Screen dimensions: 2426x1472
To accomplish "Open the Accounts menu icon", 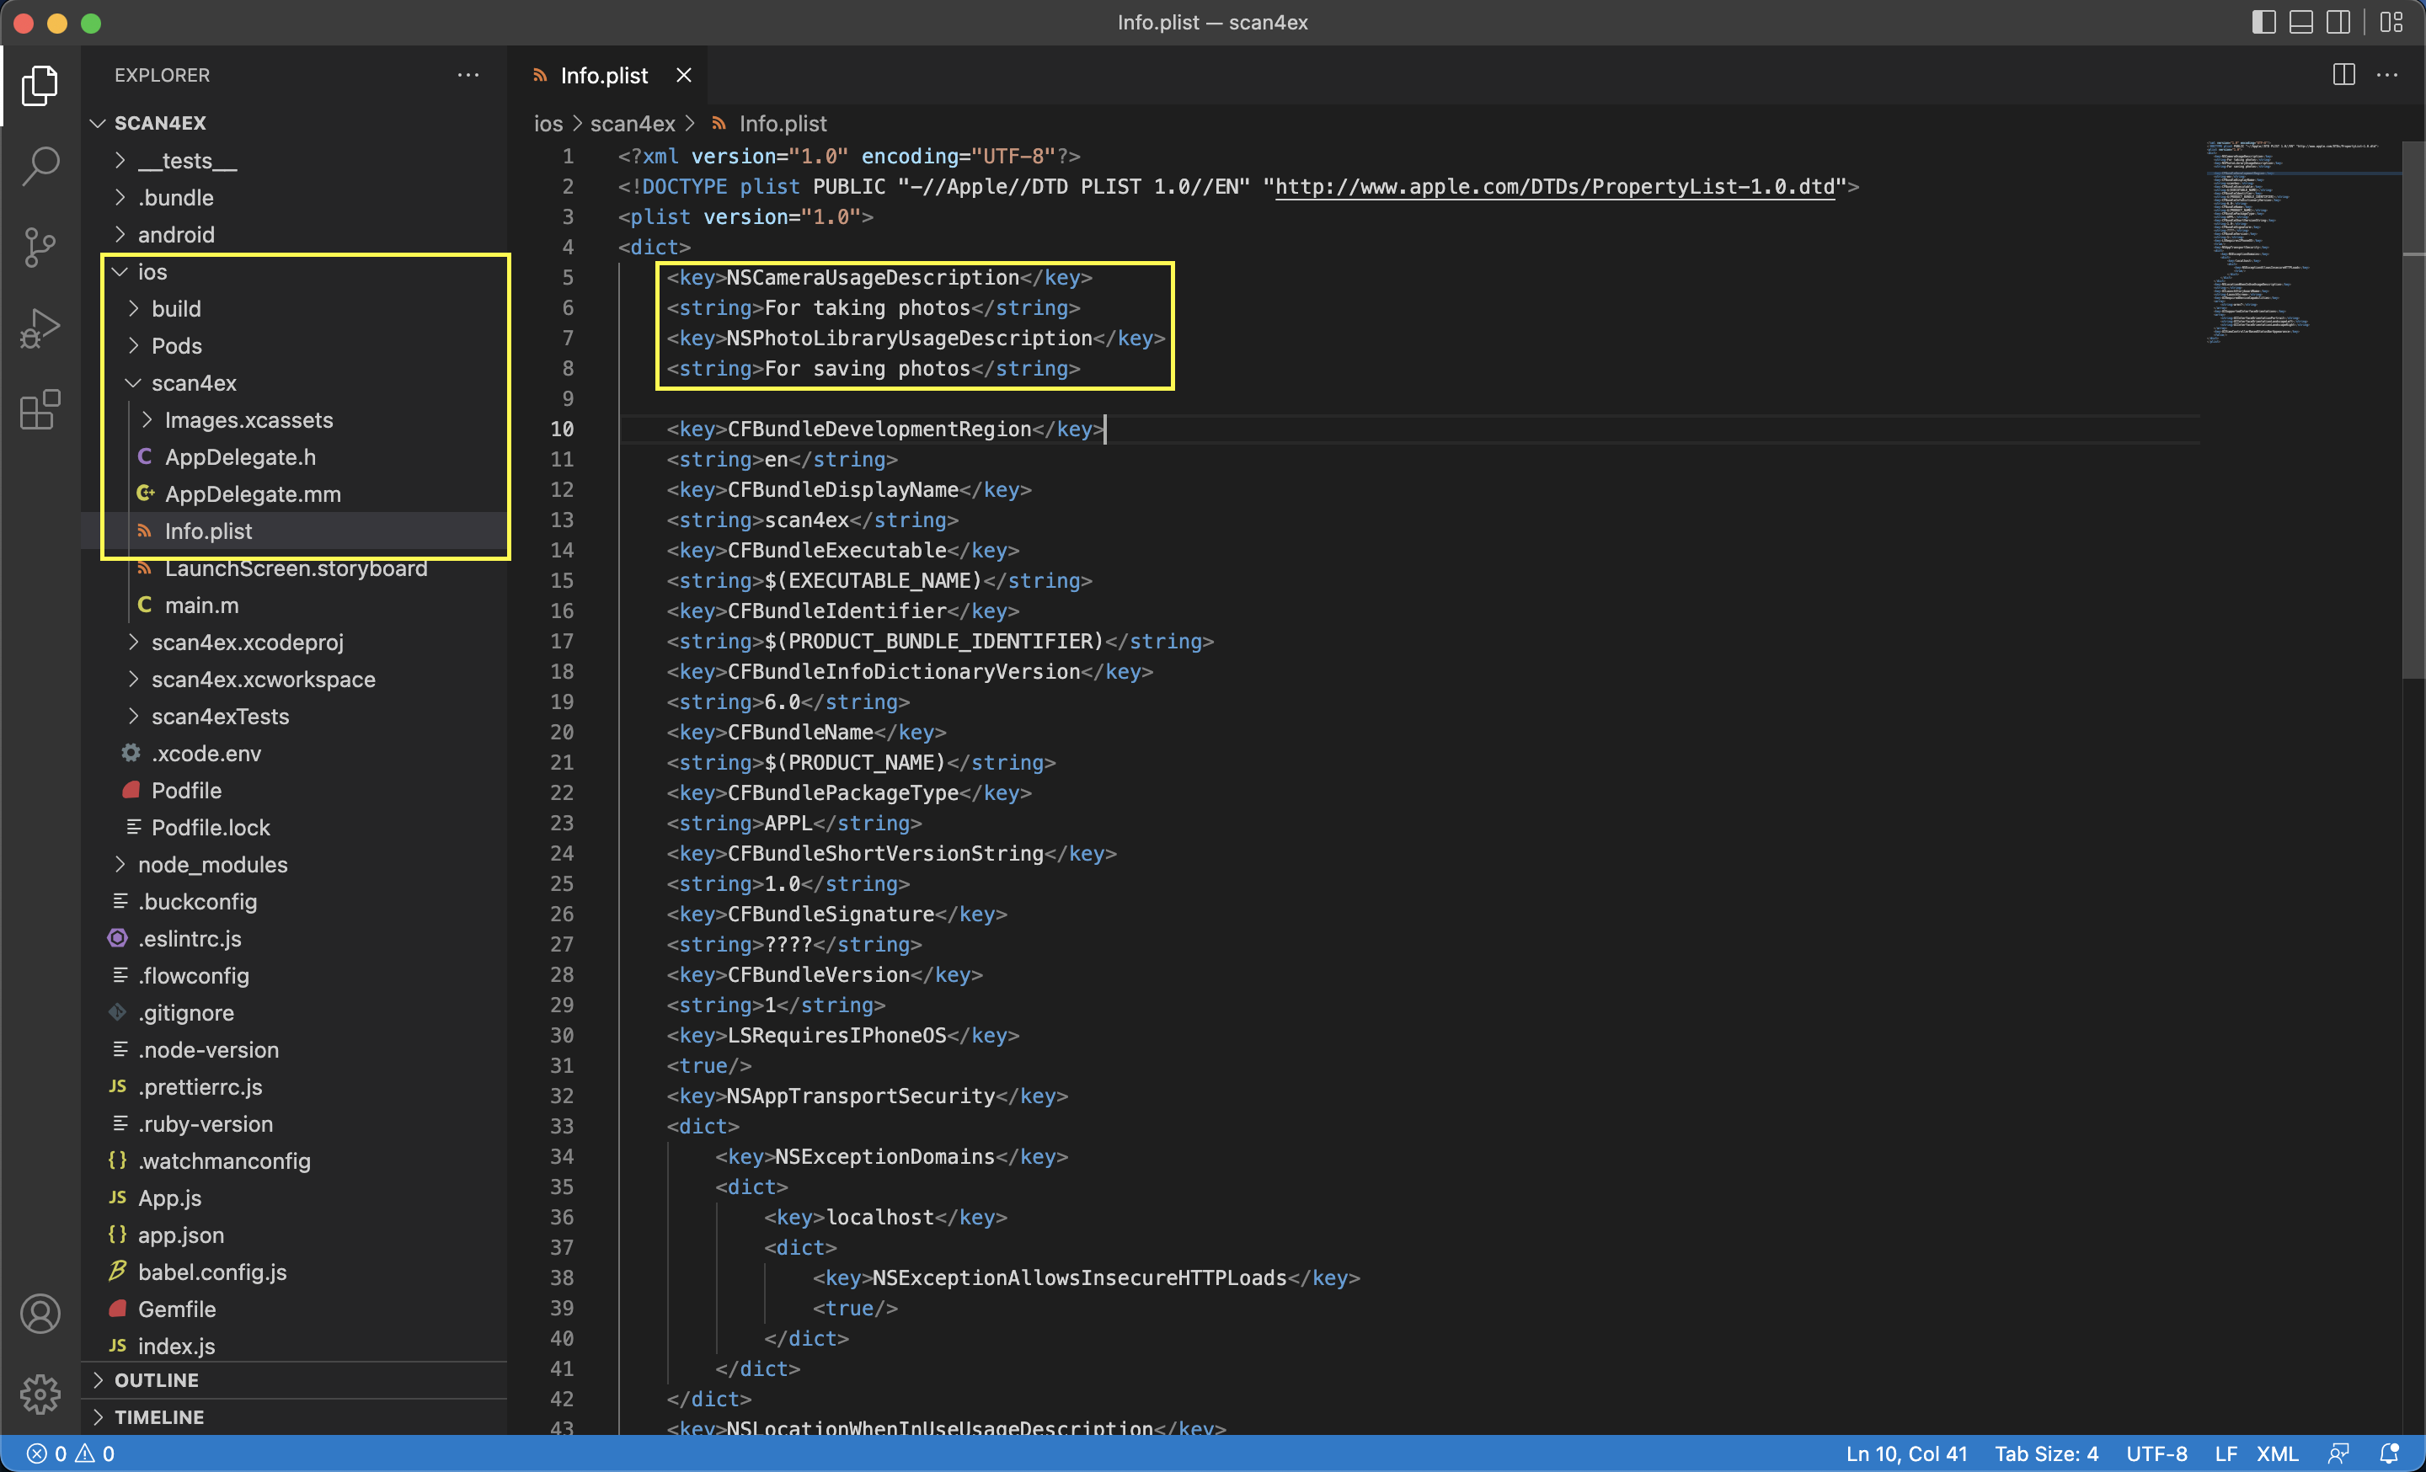I will 40,1314.
